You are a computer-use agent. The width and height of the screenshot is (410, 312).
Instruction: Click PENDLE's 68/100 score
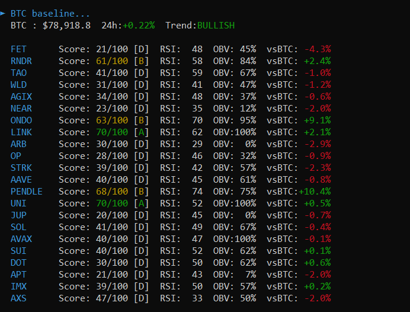click(x=112, y=192)
